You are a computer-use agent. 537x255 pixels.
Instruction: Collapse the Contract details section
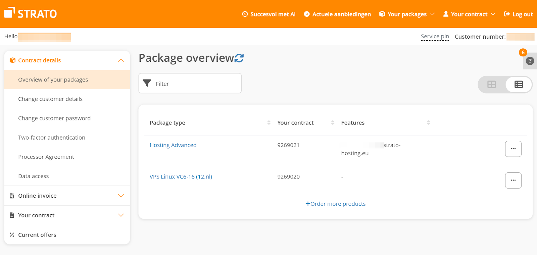pos(121,60)
